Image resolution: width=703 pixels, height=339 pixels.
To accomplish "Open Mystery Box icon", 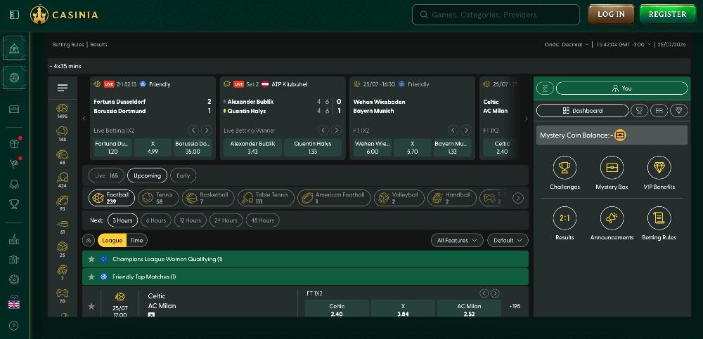I will tap(612, 168).
